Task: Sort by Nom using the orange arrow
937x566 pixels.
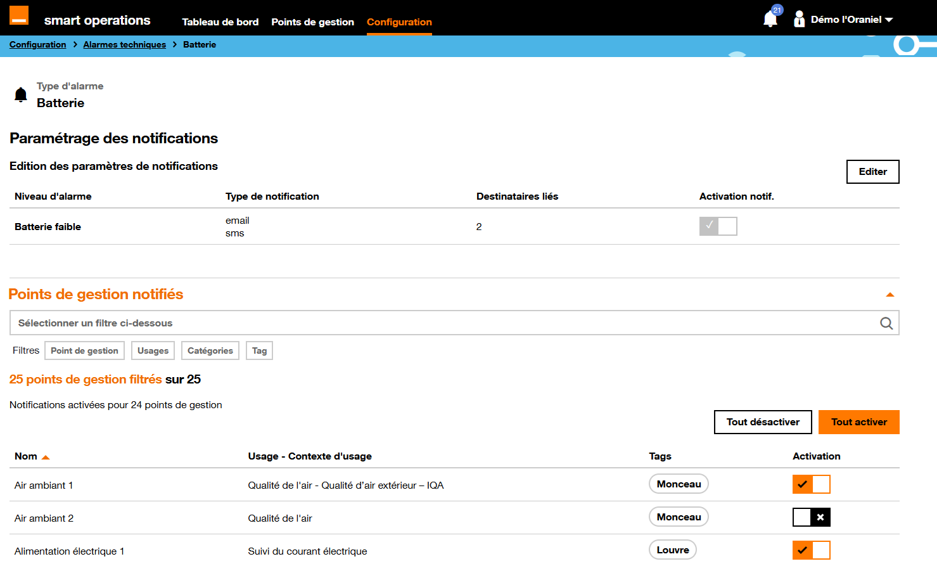Action: pos(46,457)
